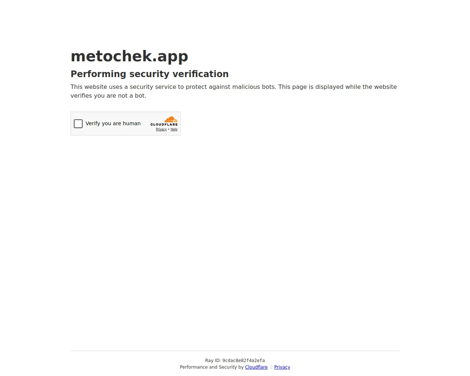Screen dimensions: 470x376
Task: Select the metochek.app heading
Action: 129,56
